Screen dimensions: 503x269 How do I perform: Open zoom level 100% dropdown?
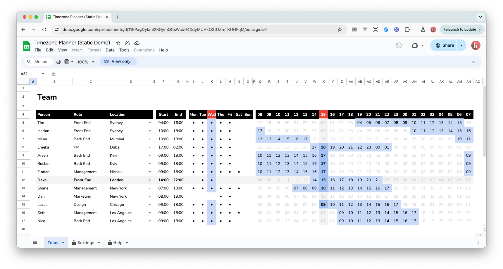86,62
